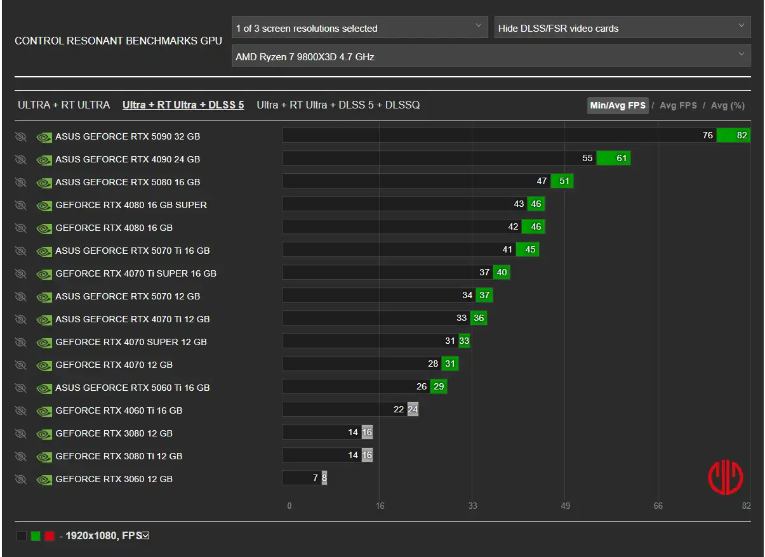Hide the ASUS GeForce RTX 5090 32 GB row

(20, 136)
